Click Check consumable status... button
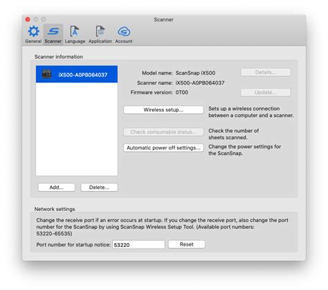This screenshot has width=328, height=290. tap(163, 132)
